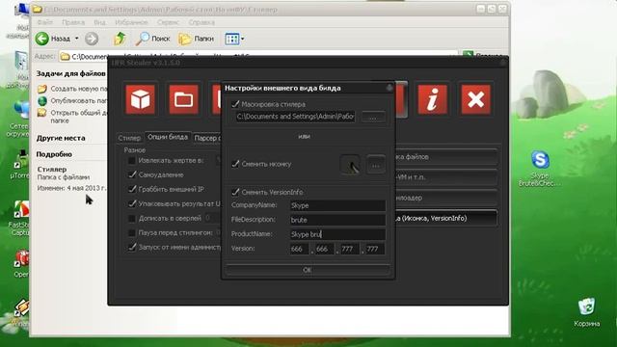This screenshot has width=617, height=347.
Task: Click the Explorer forward arrow button
Action: 92,39
